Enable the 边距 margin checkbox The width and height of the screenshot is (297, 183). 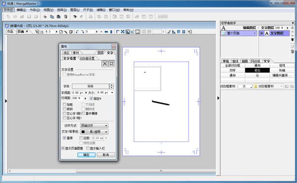pos(81,138)
